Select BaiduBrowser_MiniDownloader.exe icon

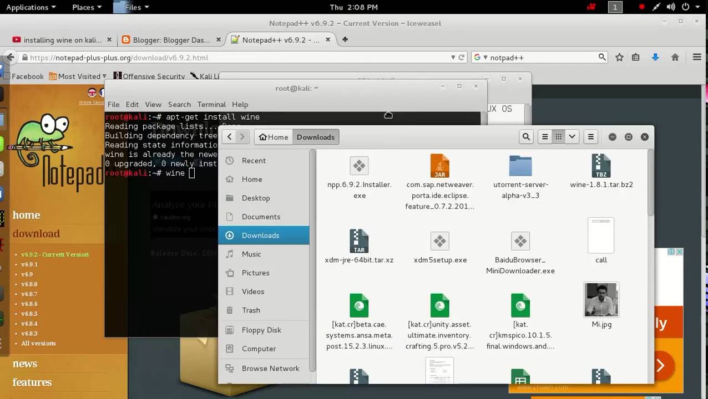click(520, 241)
